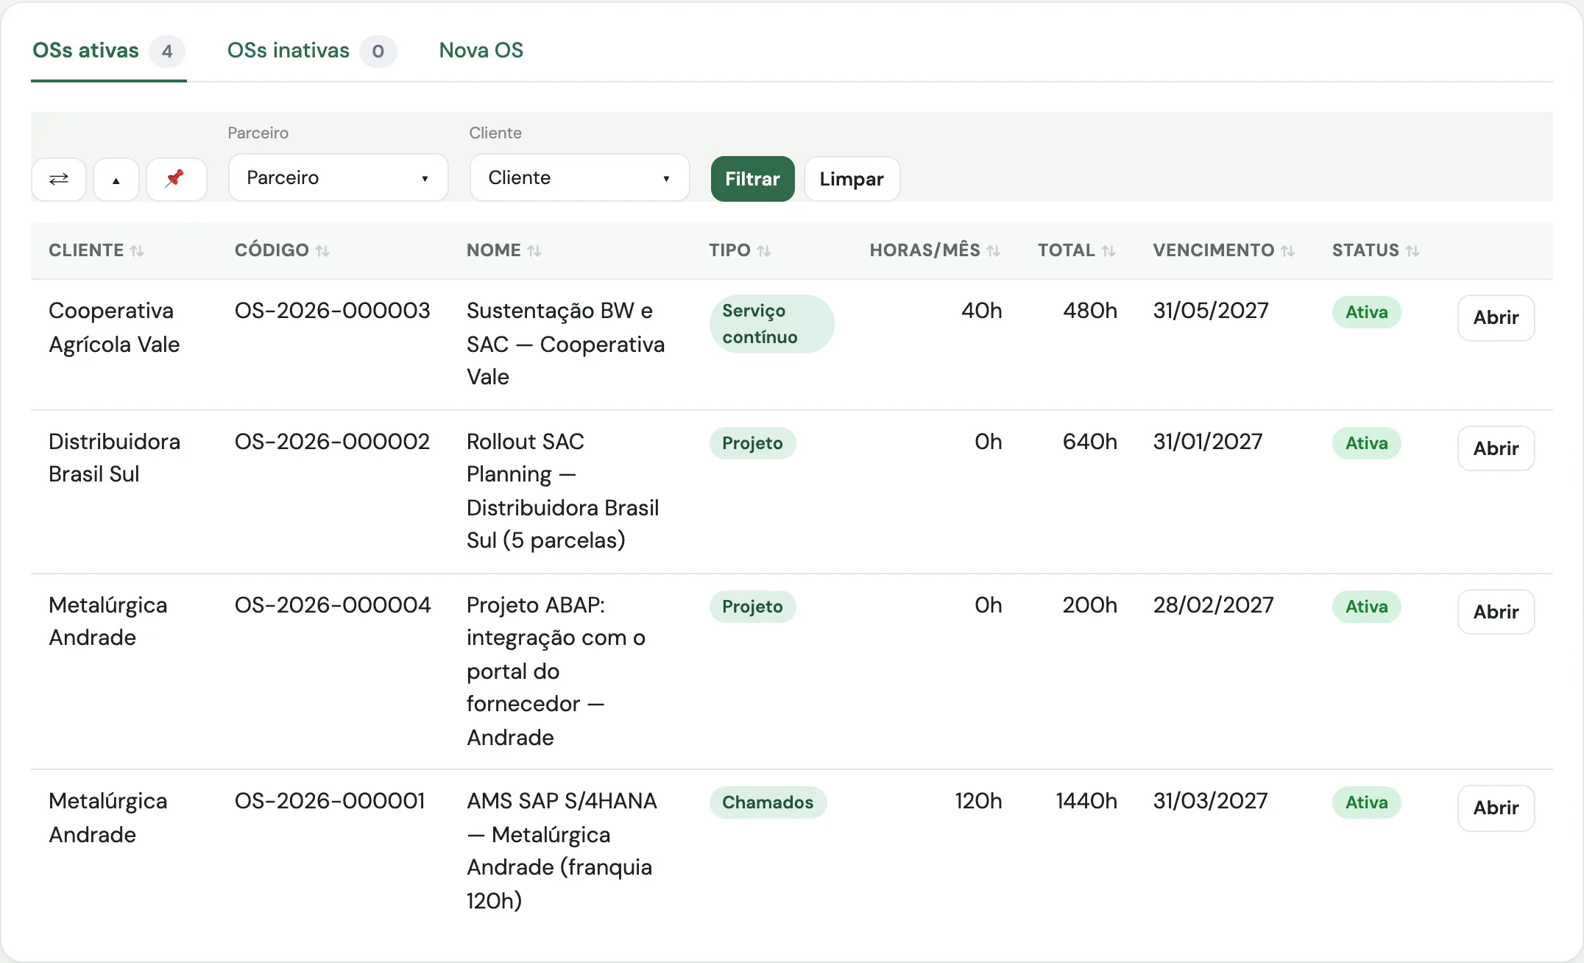This screenshot has width=1584, height=963.
Task: Toggle the red pushpin pin button
Action: tap(176, 179)
